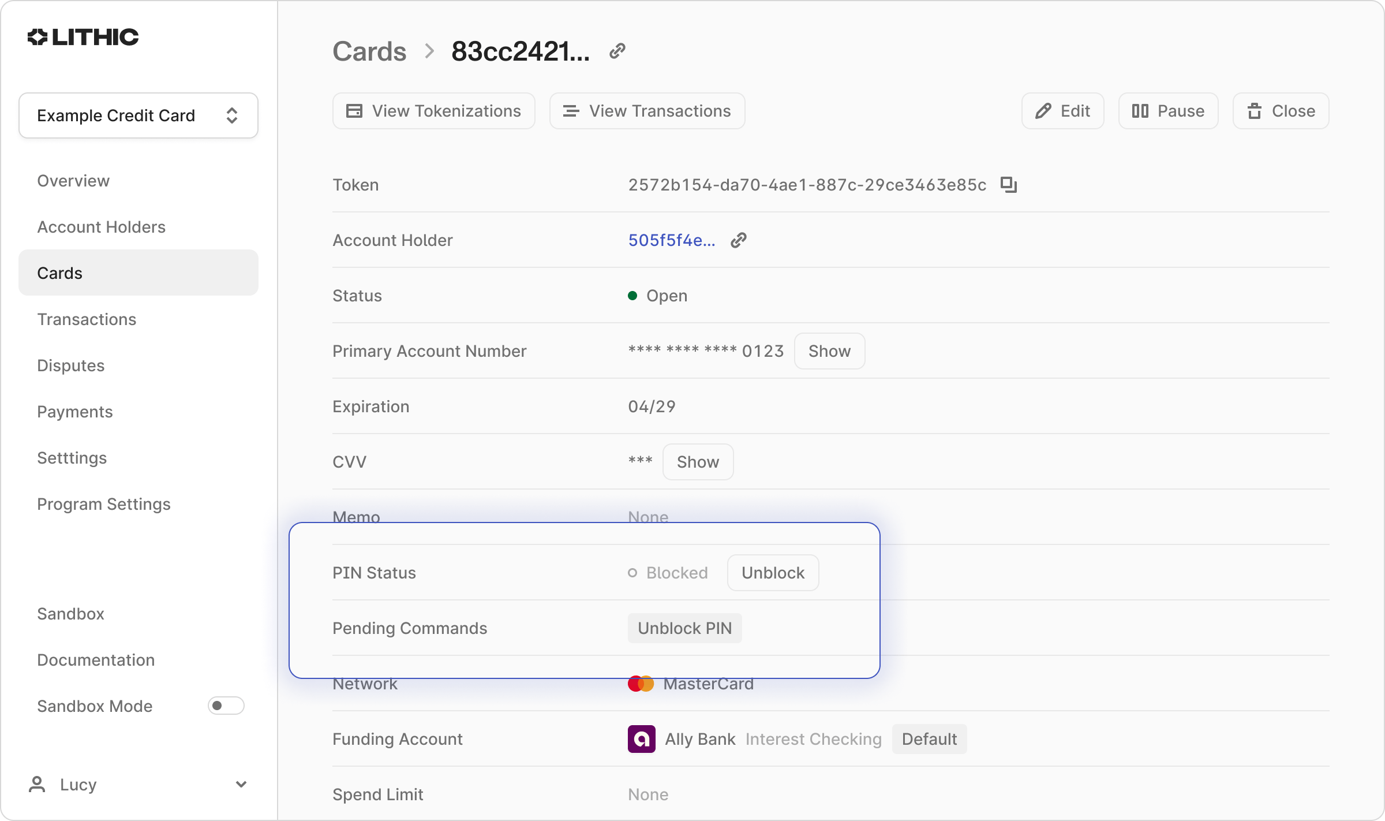This screenshot has height=821, width=1385.
Task: Unblock the card PIN
Action: (x=772, y=572)
